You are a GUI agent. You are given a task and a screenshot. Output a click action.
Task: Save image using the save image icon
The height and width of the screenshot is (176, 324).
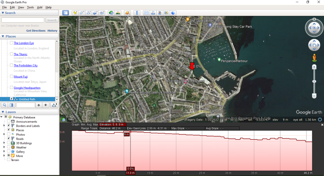point(160,13)
